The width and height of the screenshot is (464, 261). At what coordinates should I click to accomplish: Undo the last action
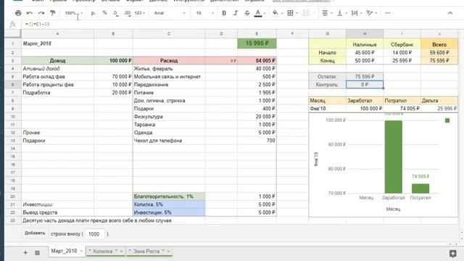pyautogui.click(x=30, y=13)
